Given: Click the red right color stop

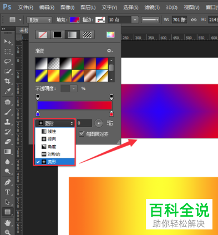Looking at the screenshot, I should pos(111,113).
